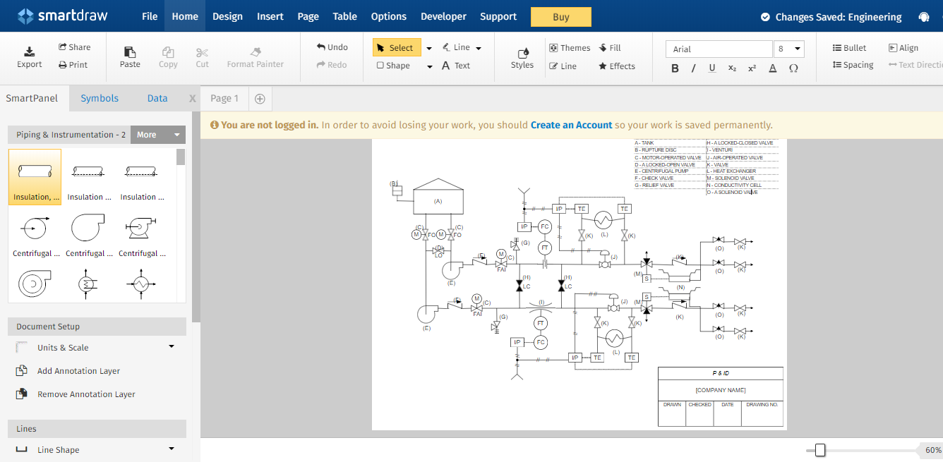Expand the Line tool dropdown arrow
Image resolution: width=943 pixels, height=462 pixels.
point(479,48)
